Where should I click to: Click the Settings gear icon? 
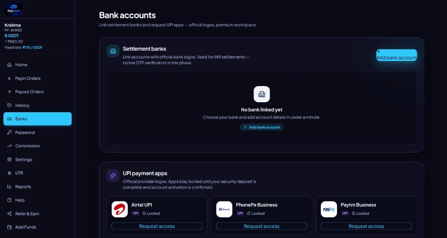10,159
